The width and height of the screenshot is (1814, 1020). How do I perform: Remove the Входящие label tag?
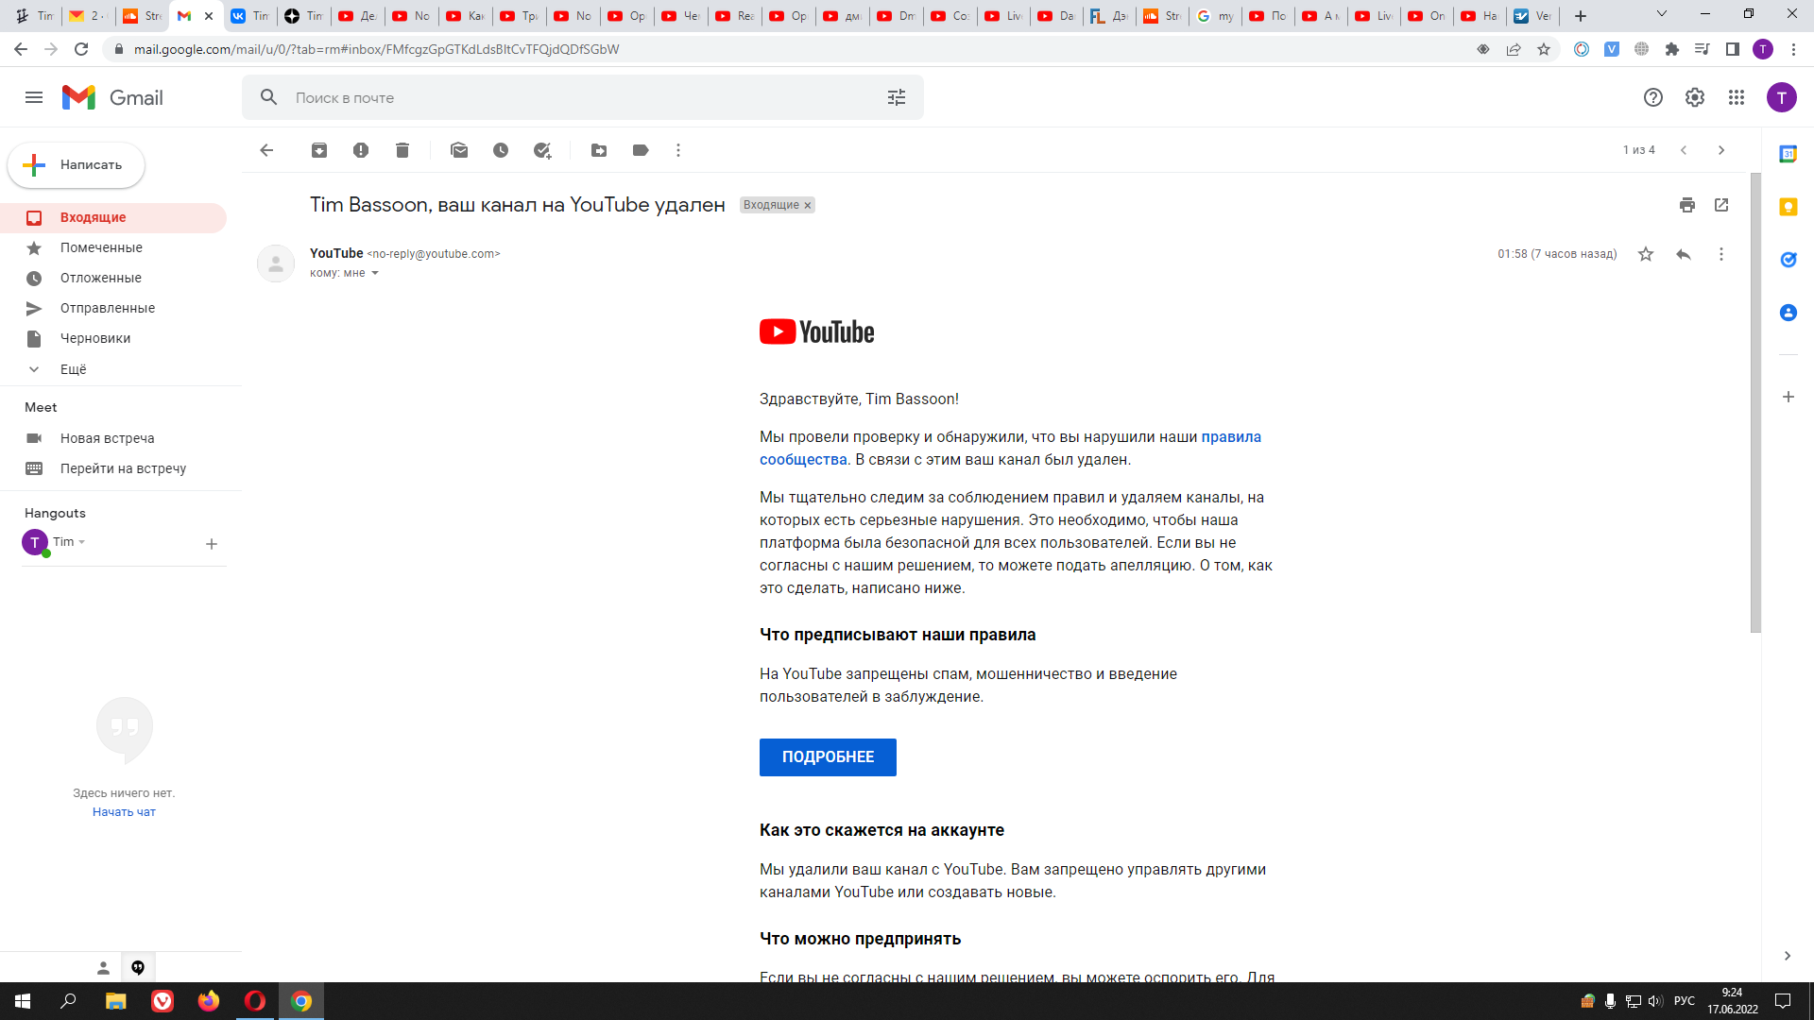[808, 206]
